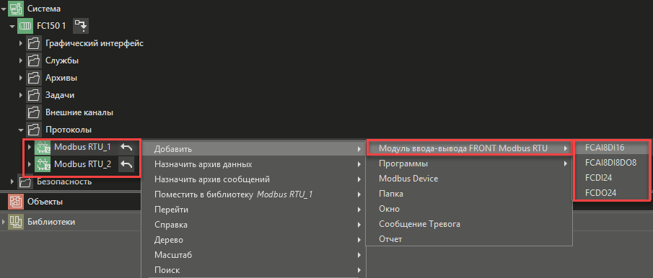Image resolution: width=653 pixels, height=278 pixels.
Task: Click the return arrow icon beside Modbus RTU_1
Action: pos(126,148)
